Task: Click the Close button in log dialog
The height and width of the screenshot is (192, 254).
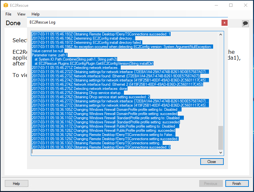Action: (212, 162)
